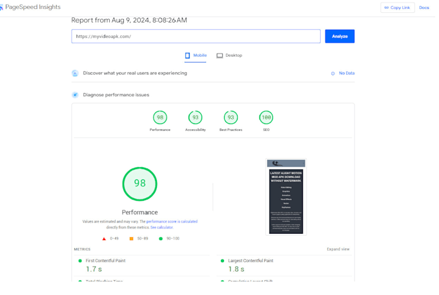The height and width of the screenshot is (295, 439).
Task: Click the Diagnose performance issues icon
Action: click(75, 95)
